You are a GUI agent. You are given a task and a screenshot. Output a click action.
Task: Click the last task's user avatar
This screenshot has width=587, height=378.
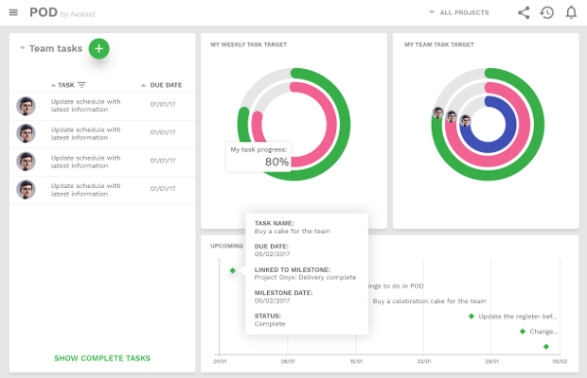point(26,188)
